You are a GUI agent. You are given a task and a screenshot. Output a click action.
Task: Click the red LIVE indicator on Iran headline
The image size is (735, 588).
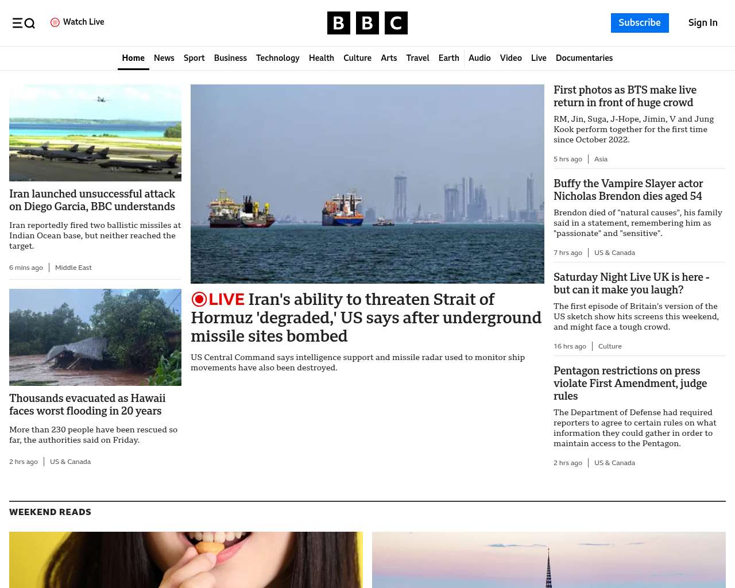pyautogui.click(x=218, y=299)
